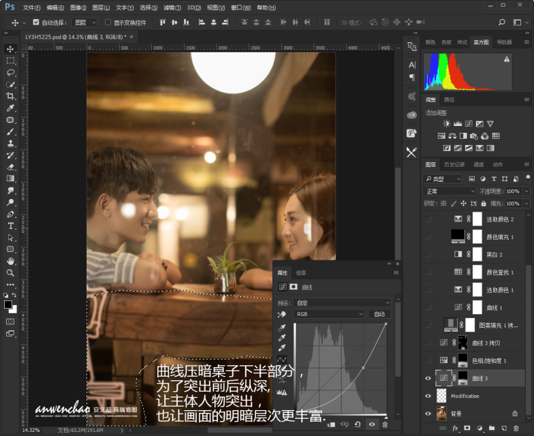The height and width of the screenshot is (436, 534).
Task: Click the foreground color swatch
Action: [x=8, y=305]
